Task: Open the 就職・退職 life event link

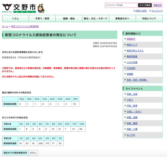Action: point(132,117)
